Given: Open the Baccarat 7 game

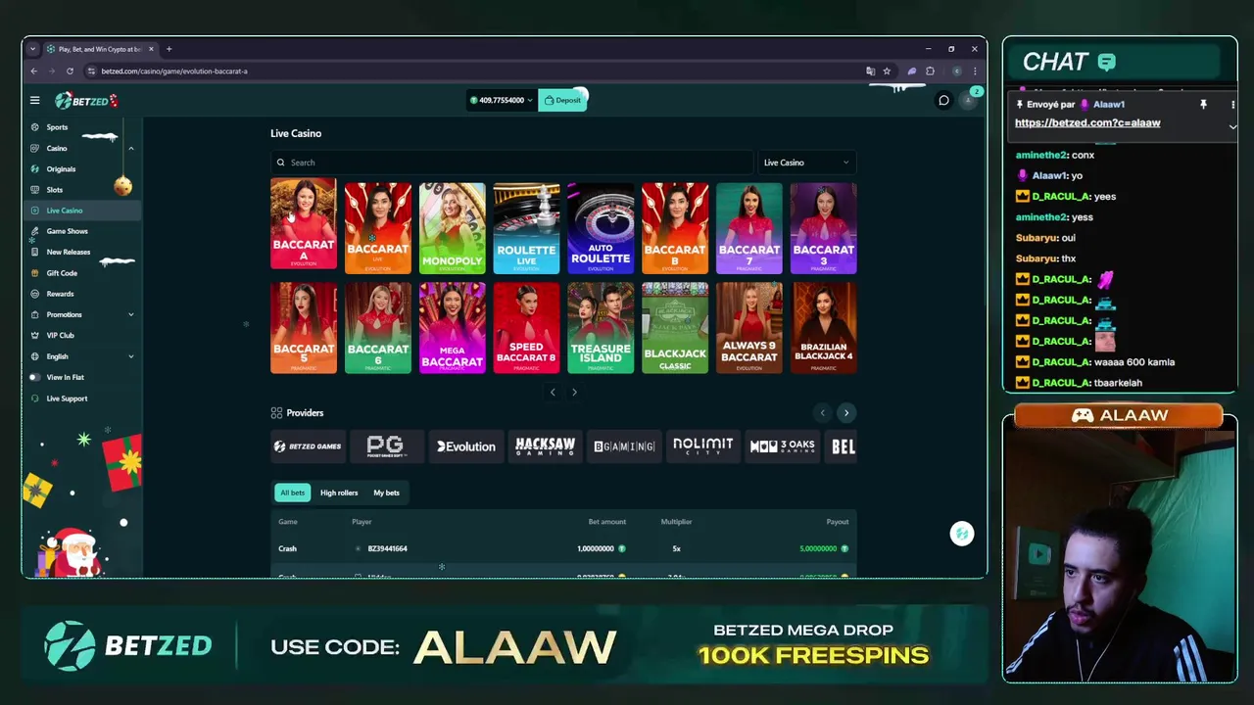Looking at the screenshot, I should (749, 228).
